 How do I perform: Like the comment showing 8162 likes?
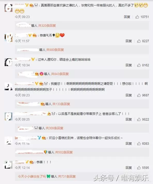click(x=139, y=65)
